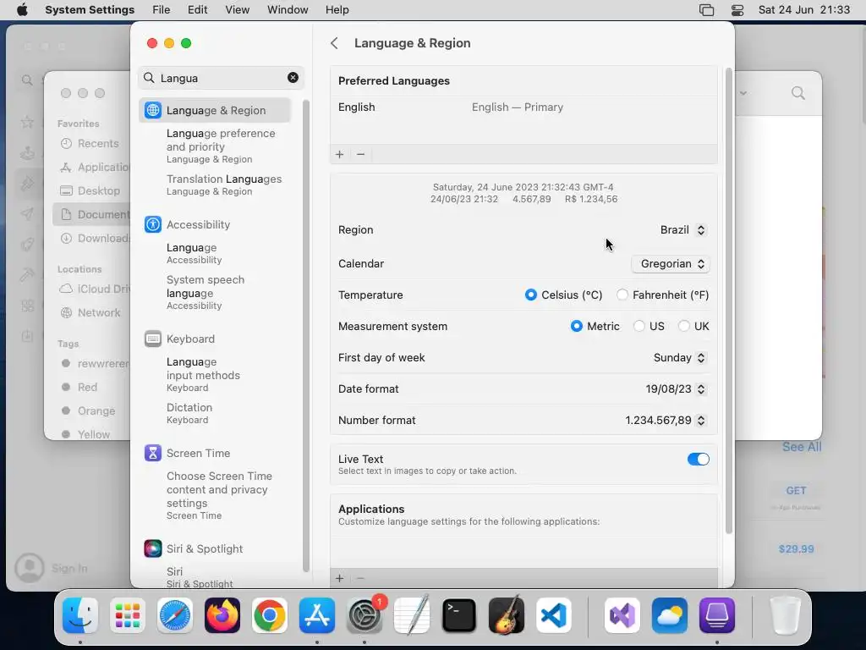Open the Accessibility settings icon
866x650 pixels.
click(153, 224)
